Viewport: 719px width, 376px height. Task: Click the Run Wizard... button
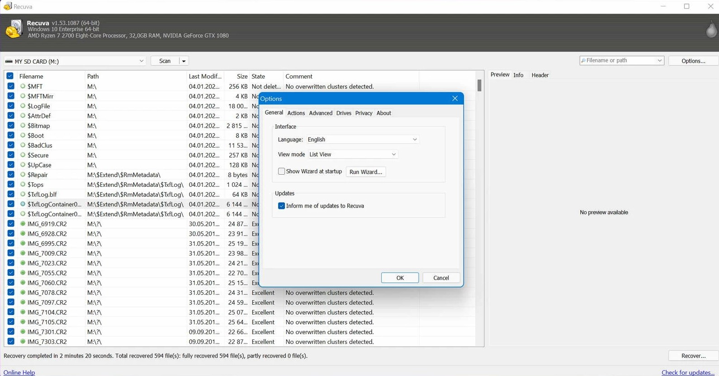(366, 172)
